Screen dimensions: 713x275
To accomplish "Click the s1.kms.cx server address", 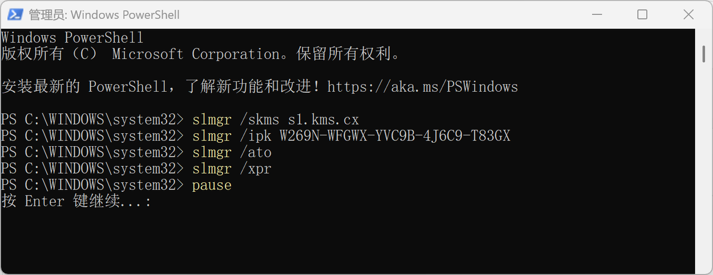I will click(x=323, y=119).
